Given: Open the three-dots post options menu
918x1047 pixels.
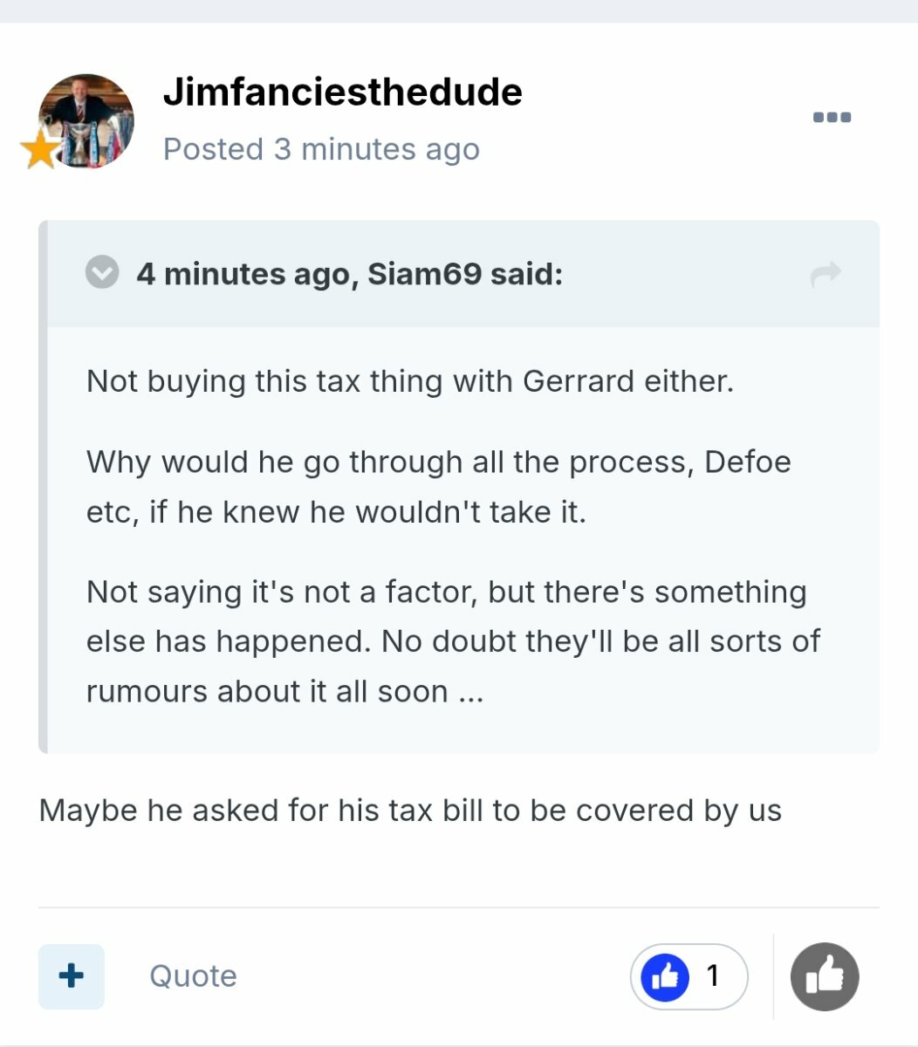Looking at the screenshot, I should 832,118.
